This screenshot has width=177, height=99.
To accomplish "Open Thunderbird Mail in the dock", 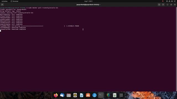I will coord(62,95).
